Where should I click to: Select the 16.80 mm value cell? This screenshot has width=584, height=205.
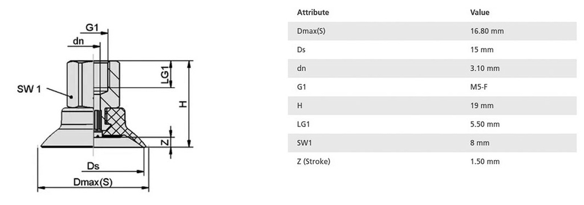coord(487,31)
